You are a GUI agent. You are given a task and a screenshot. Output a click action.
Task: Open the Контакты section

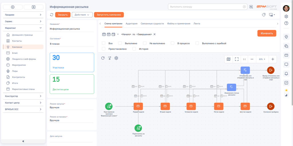pyautogui.click(x=17, y=41)
